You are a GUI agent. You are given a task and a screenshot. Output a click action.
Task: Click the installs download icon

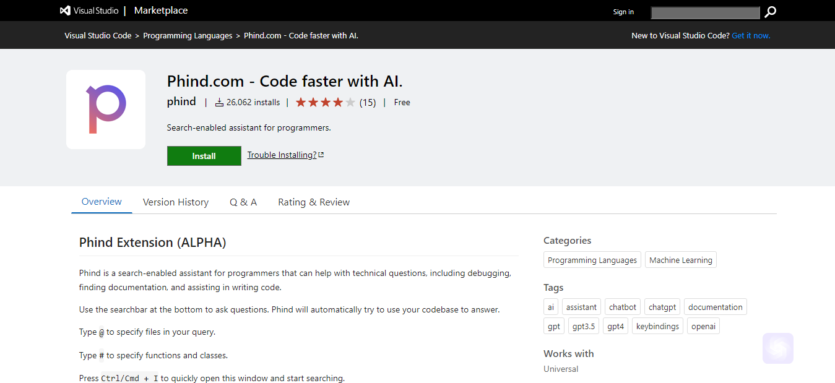point(219,103)
